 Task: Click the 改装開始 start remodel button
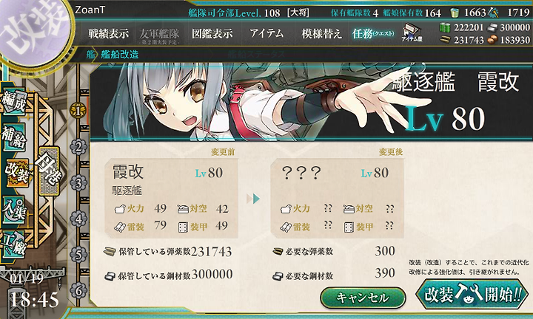[472, 294]
